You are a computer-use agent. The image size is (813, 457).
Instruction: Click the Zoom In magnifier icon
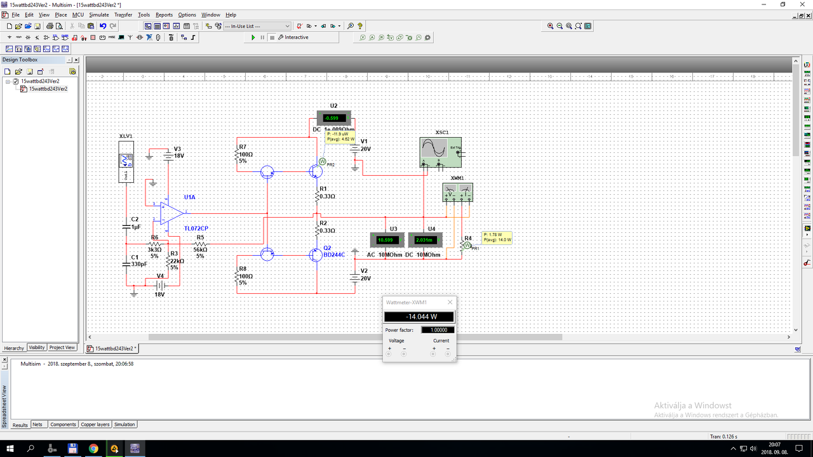tap(550, 26)
